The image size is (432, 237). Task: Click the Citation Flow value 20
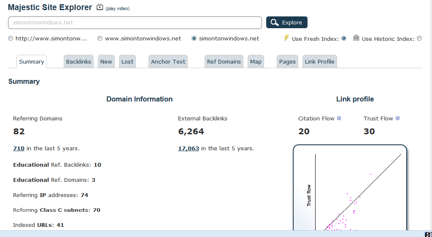click(304, 131)
